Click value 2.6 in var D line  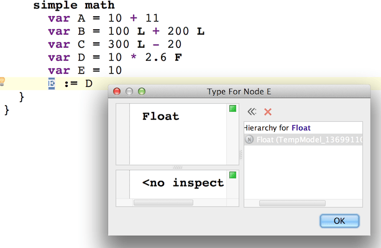[156, 57]
